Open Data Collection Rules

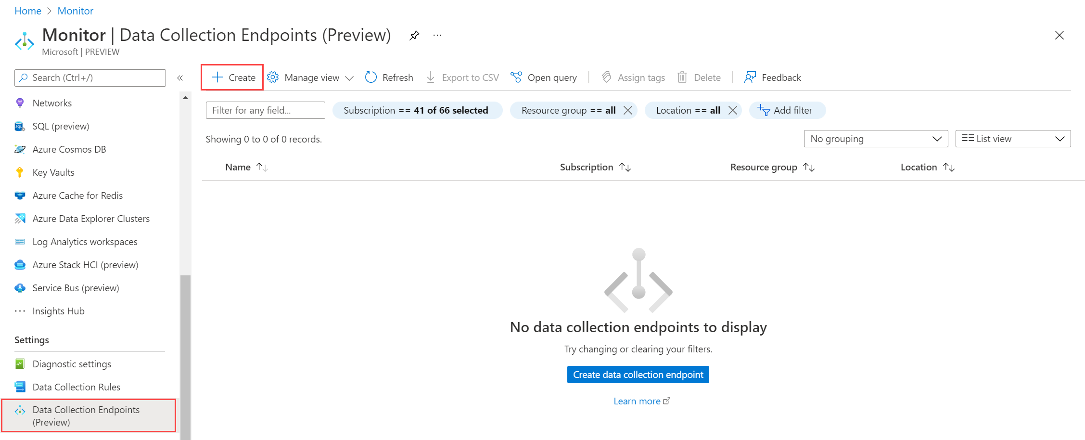76,387
